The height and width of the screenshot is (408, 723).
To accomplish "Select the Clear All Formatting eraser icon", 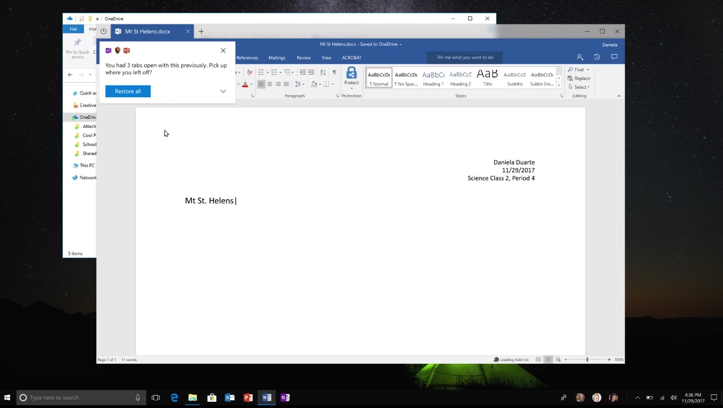I will (250, 72).
